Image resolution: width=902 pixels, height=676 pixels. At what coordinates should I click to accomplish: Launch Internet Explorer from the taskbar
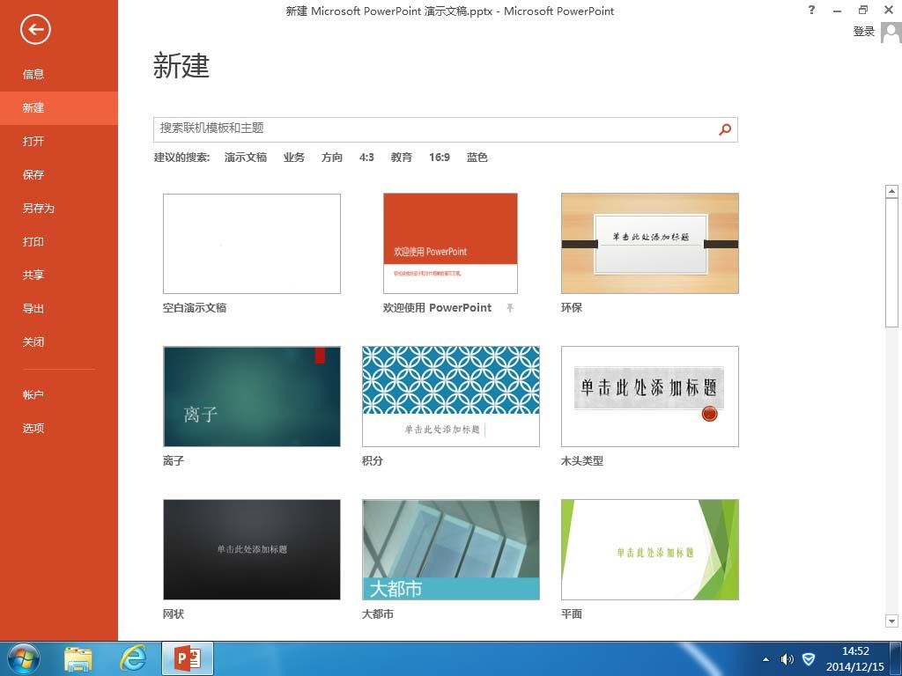tap(133, 658)
